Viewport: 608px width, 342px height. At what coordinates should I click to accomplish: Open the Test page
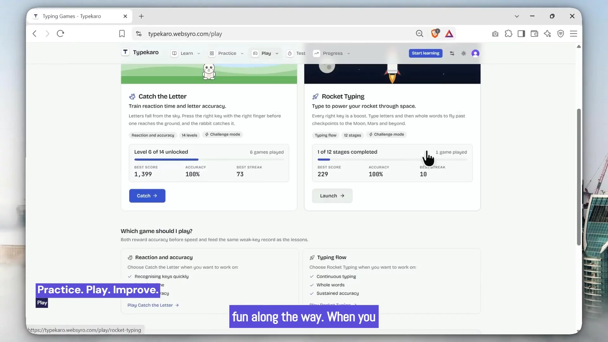296,54
